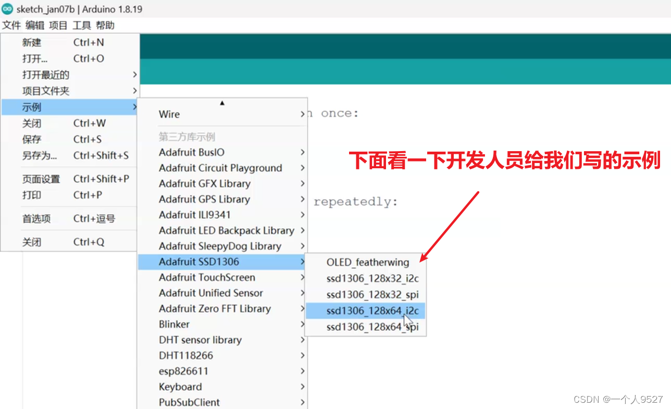Screen dimensions: 671x409
Task: Open the 项目 menu
Action: tap(58, 25)
